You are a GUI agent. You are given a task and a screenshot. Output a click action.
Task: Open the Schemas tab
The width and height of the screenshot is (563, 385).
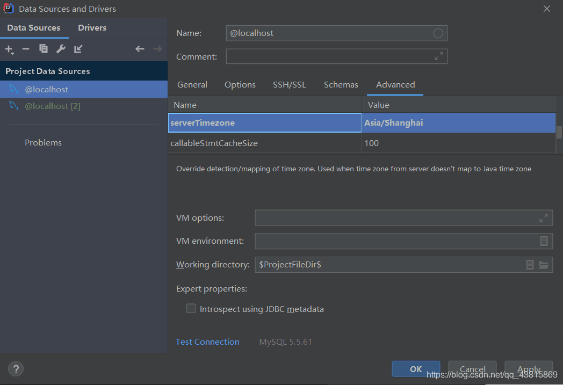(x=341, y=85)
